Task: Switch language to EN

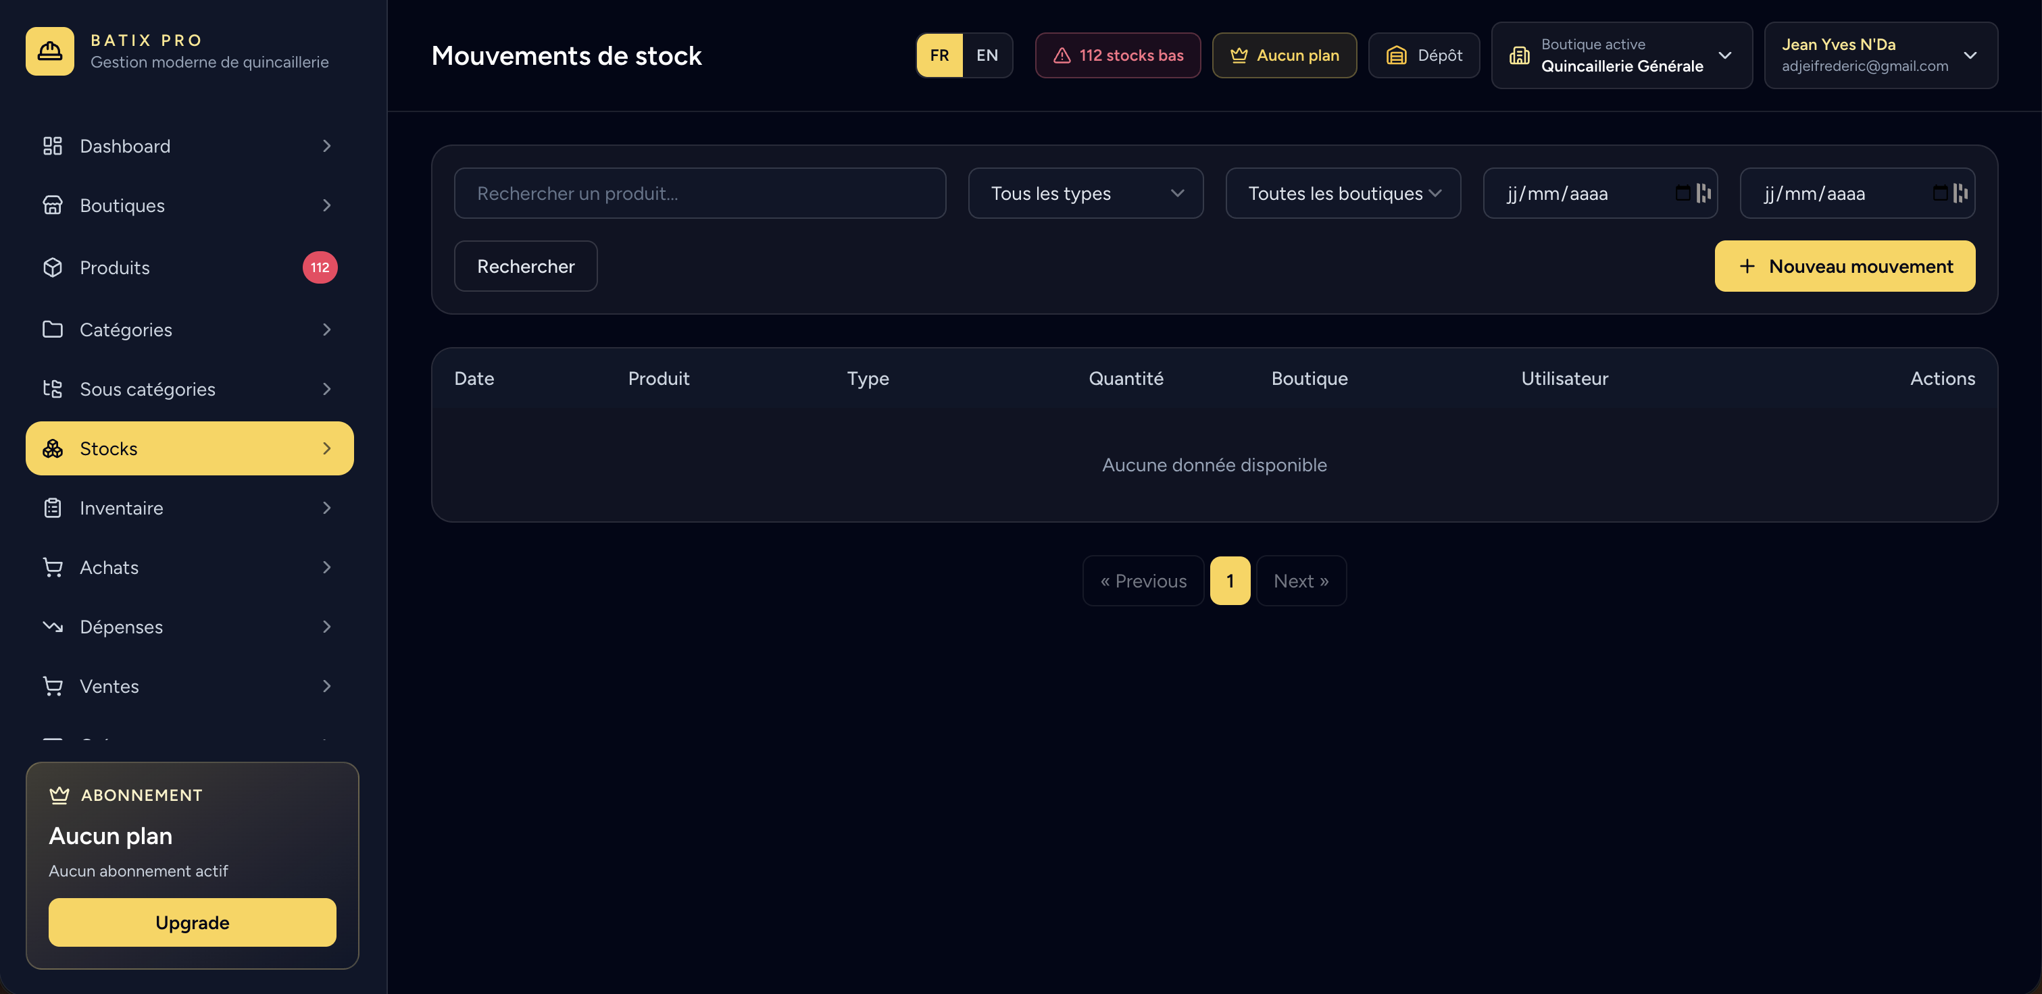Action: 987,55
